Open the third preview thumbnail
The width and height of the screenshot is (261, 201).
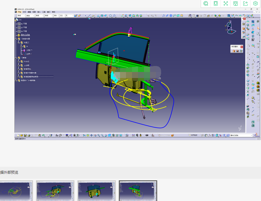[97, 191]
